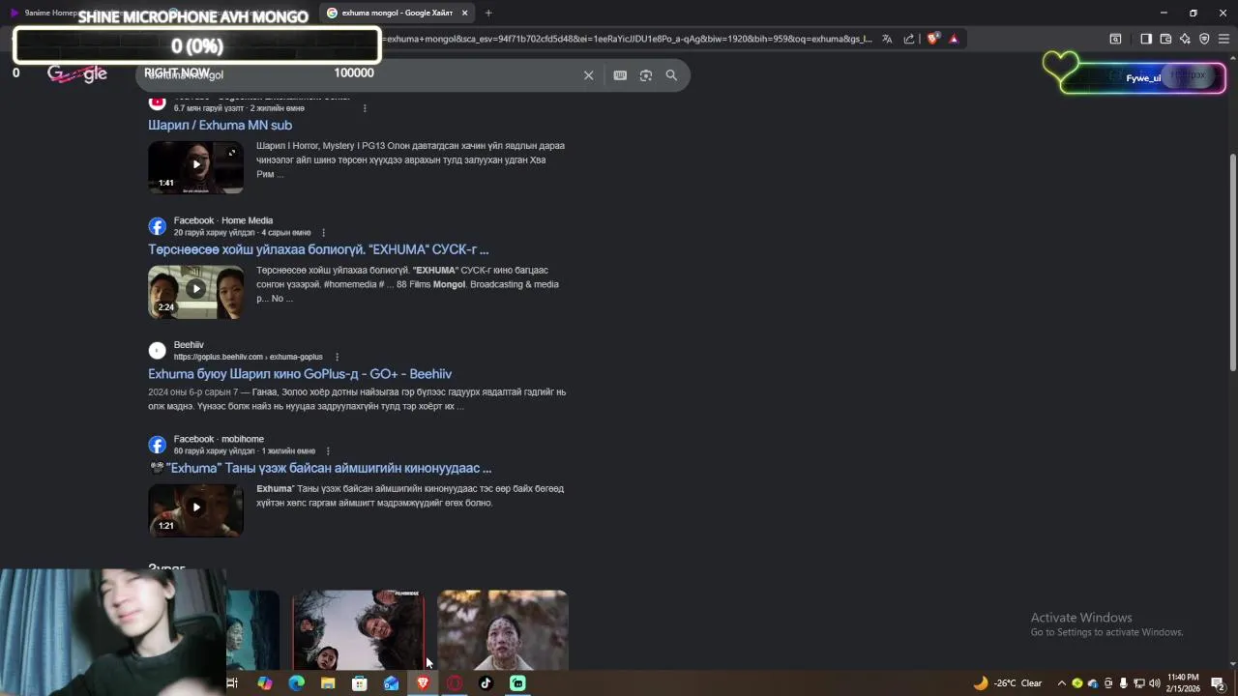
Task: Open the Mail app taskbar icon
Action: (391, 683)
